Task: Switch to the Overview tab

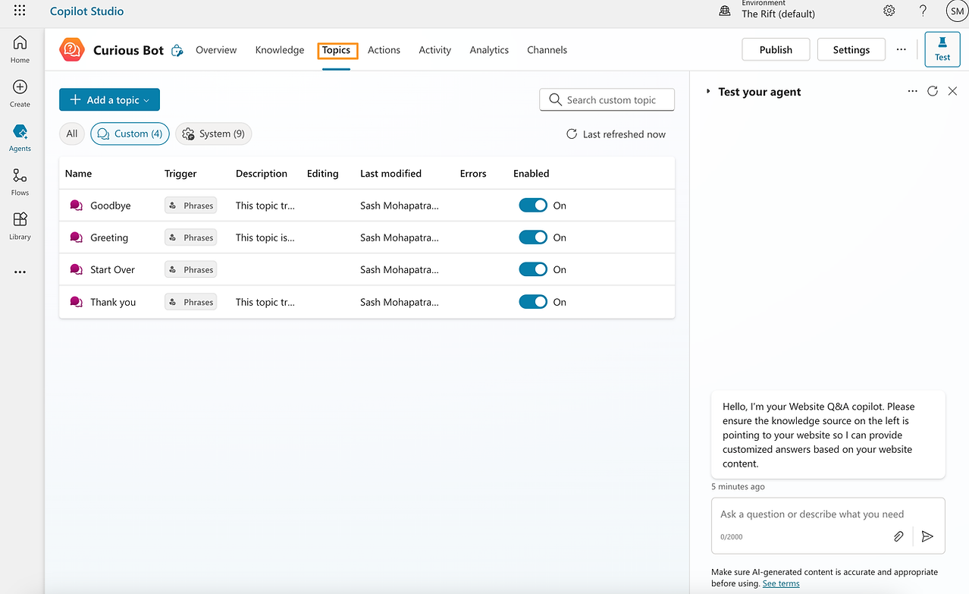Action: coord(216,50)
